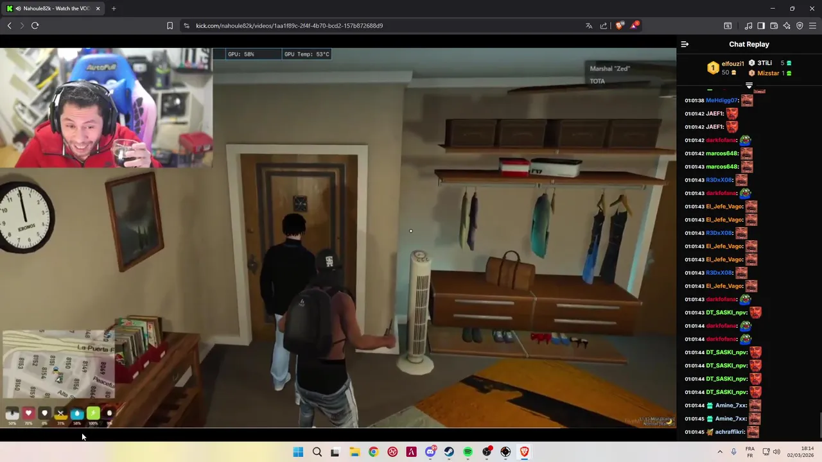Click the emote in achraffikri's chat message
Screen dimensions: 822x462
pos(753,432)
